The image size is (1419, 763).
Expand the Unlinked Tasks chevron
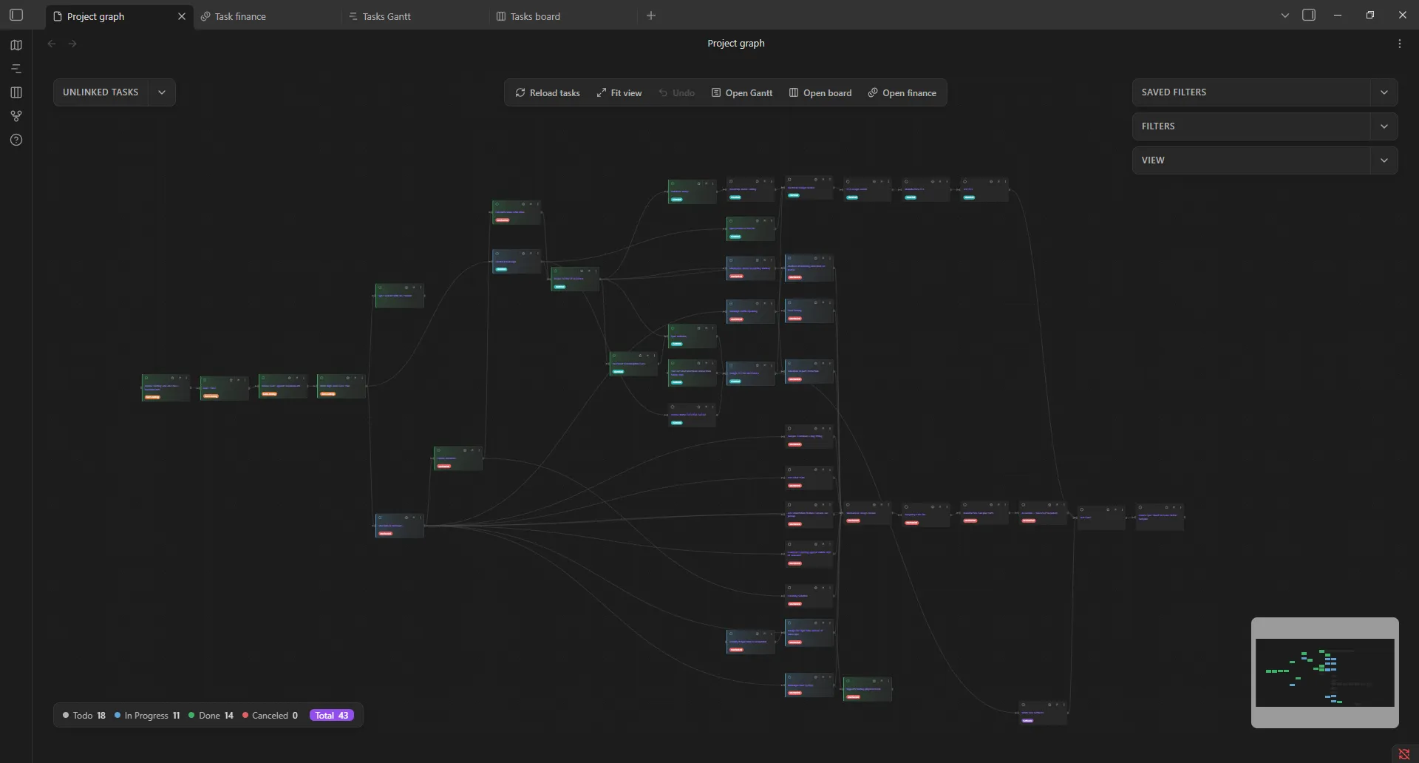[x=162, y=92]
